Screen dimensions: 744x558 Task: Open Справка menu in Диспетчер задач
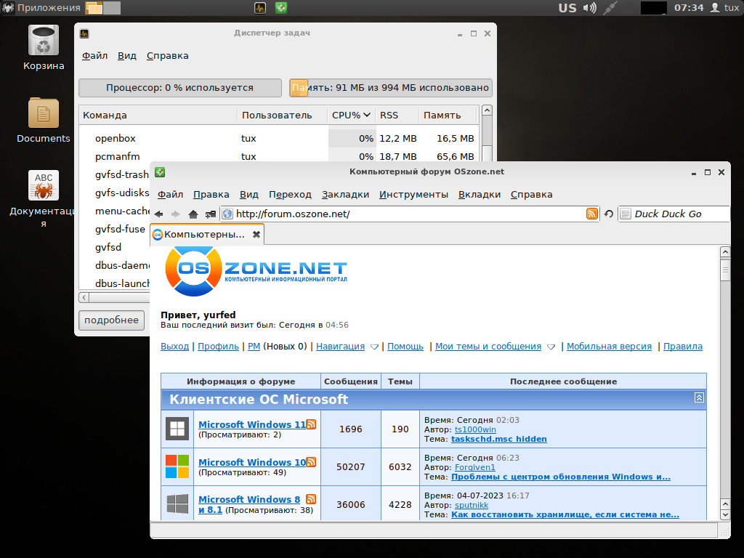tap(168, 55)
